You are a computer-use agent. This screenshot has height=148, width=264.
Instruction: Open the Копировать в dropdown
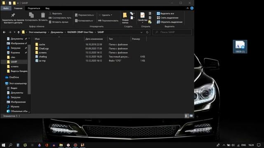84,21
